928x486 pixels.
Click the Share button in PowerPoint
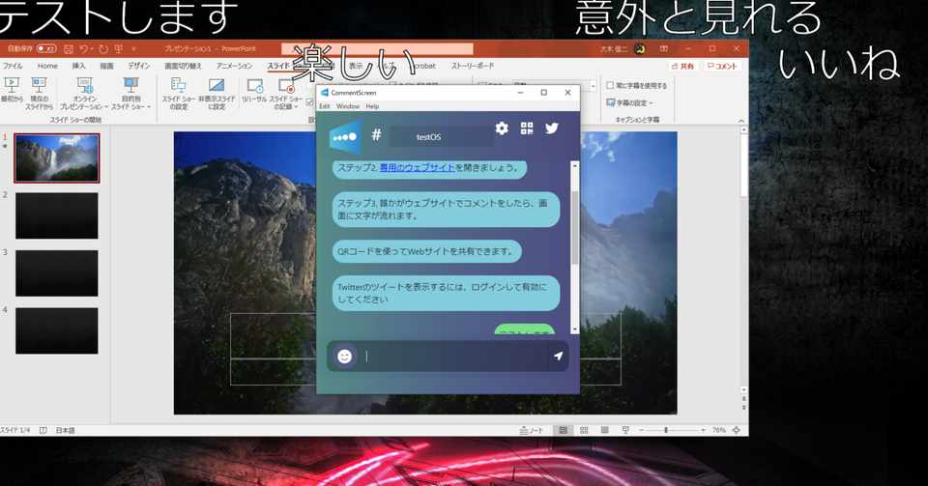point(682,67)
